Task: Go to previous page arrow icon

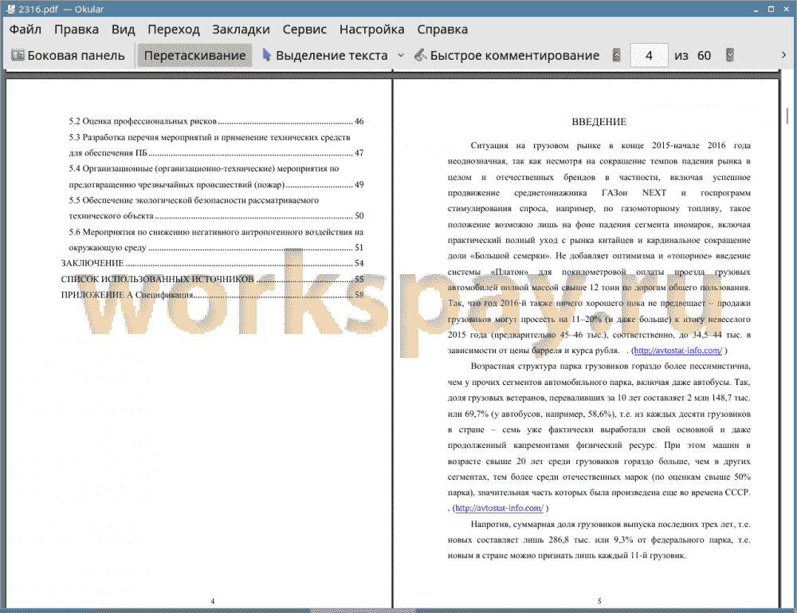Action: point(617,55)
